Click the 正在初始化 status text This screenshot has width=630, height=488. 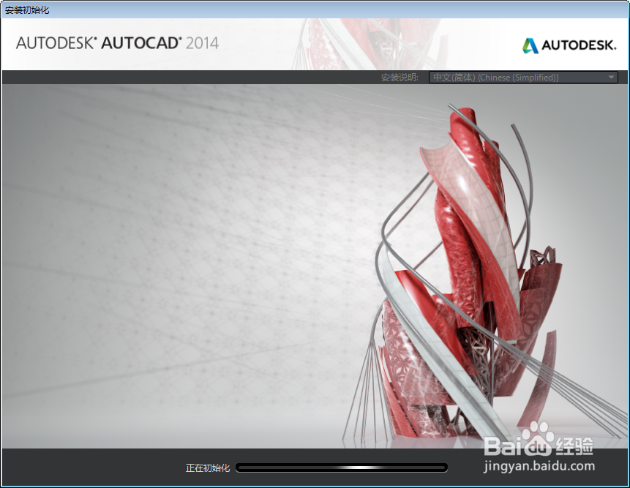pyautogui.click(x=208, y=468)
